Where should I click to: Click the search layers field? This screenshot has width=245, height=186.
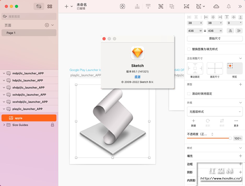tap(29, 16)
